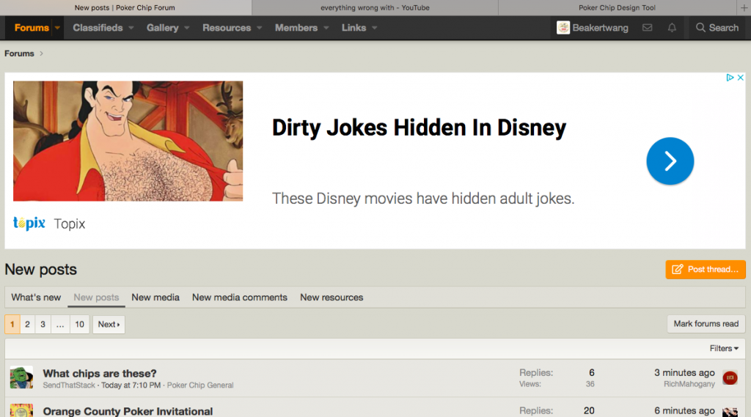Open the inbox envelope icon
This screenshot has height=417, width=751.
click(x=647, y=28)
